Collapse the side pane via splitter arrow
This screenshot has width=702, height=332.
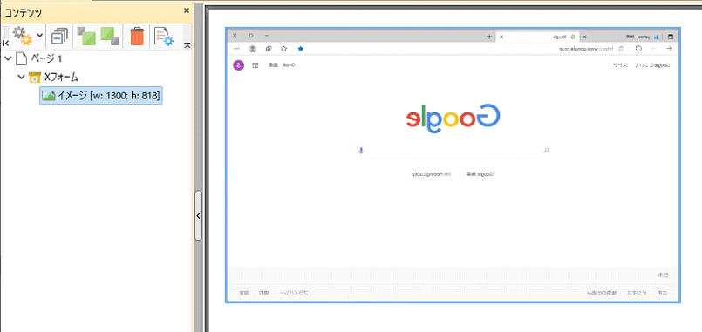tap(198, 215)
